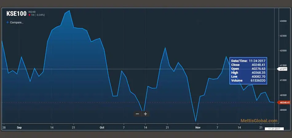Click the High 40368.35 row in tooltip

pyautogui.click(x=248, y=73)
